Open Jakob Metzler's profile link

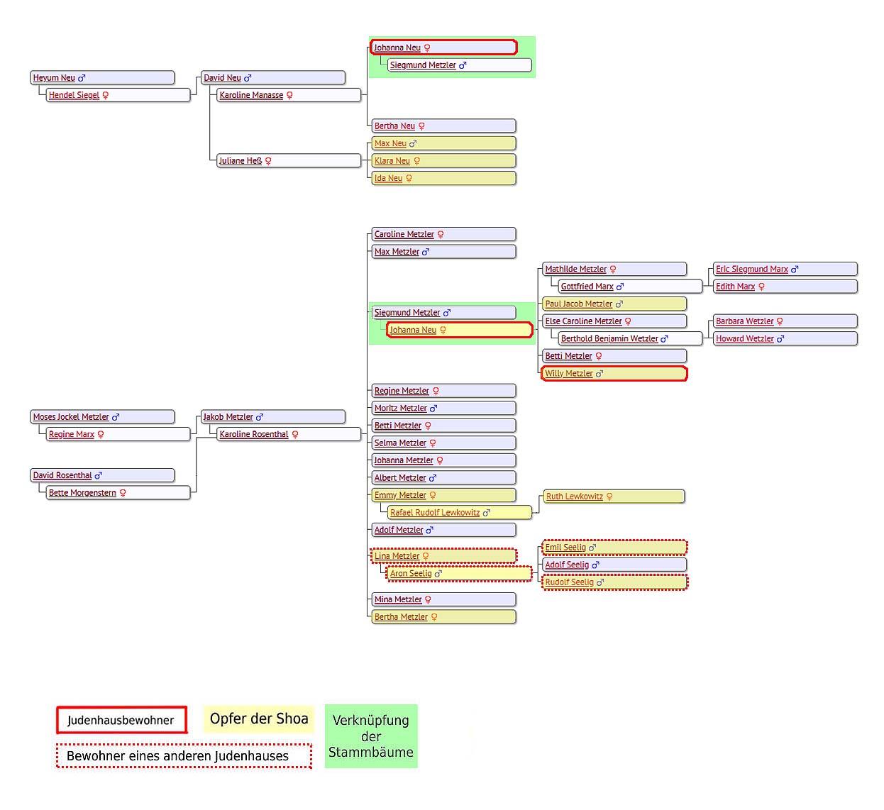click(228, 417)
